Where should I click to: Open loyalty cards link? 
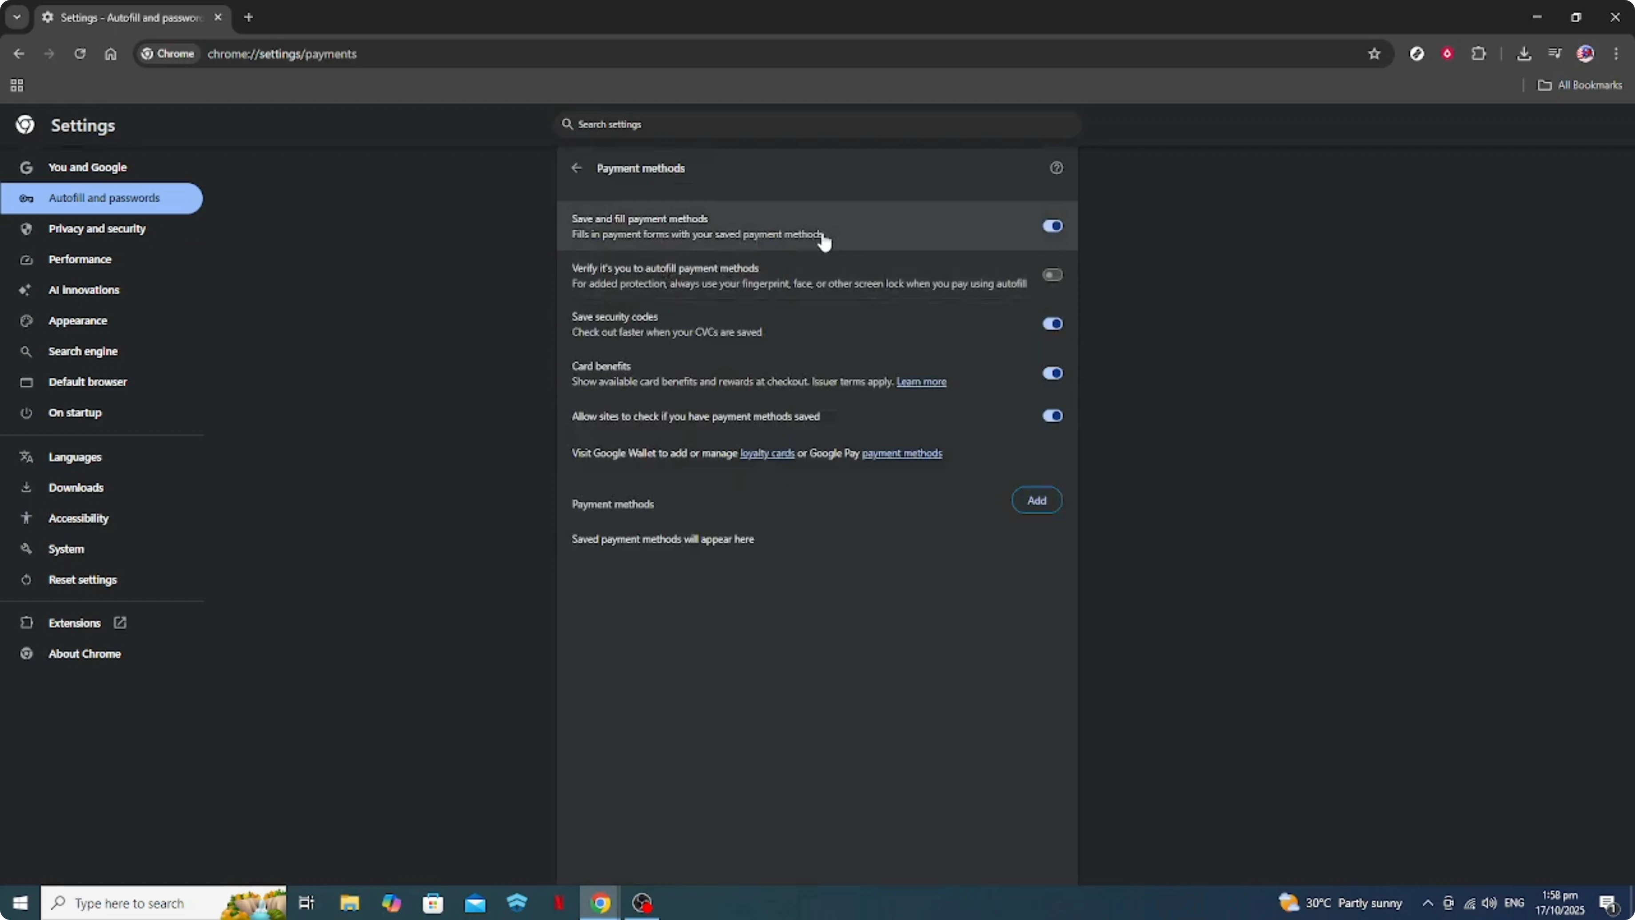767,453
